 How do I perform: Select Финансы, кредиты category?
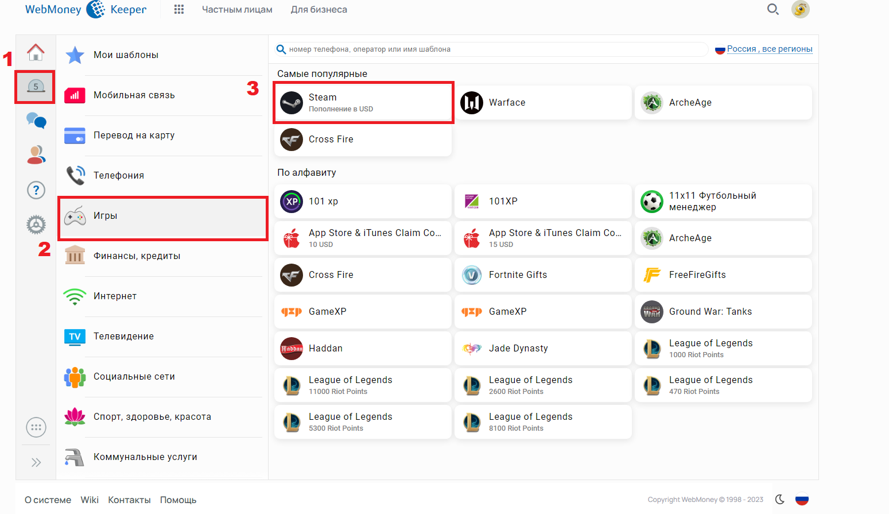click(162, 256)
